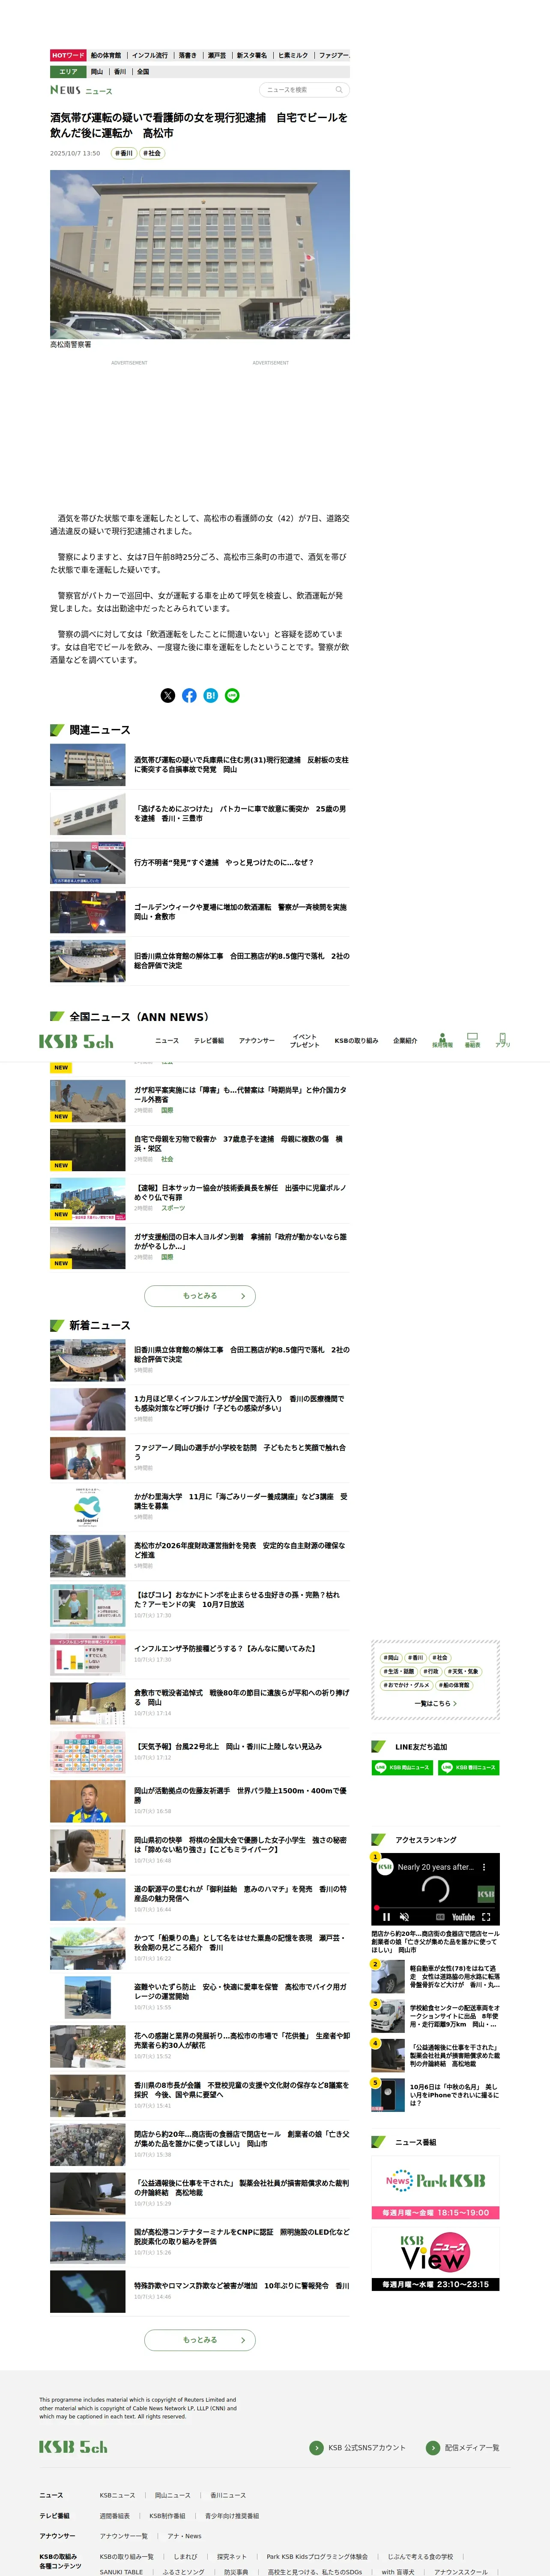Open footer link アナウンサー一覧
Screen dimensions: 550x2576
pyautogui.click(x=124, y=2536)
